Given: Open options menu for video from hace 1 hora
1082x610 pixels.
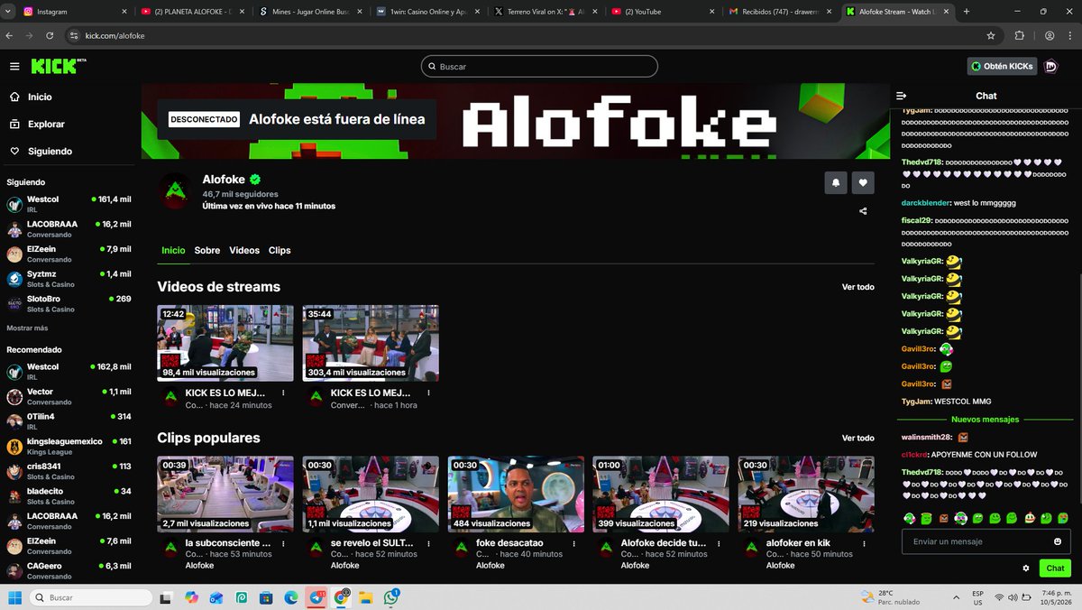Looking at the screenshot, I should (x=429, y=393).
